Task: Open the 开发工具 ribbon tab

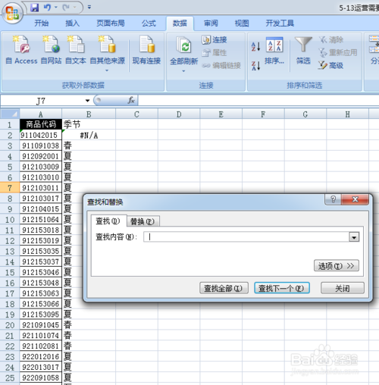Action: (280, 23)
